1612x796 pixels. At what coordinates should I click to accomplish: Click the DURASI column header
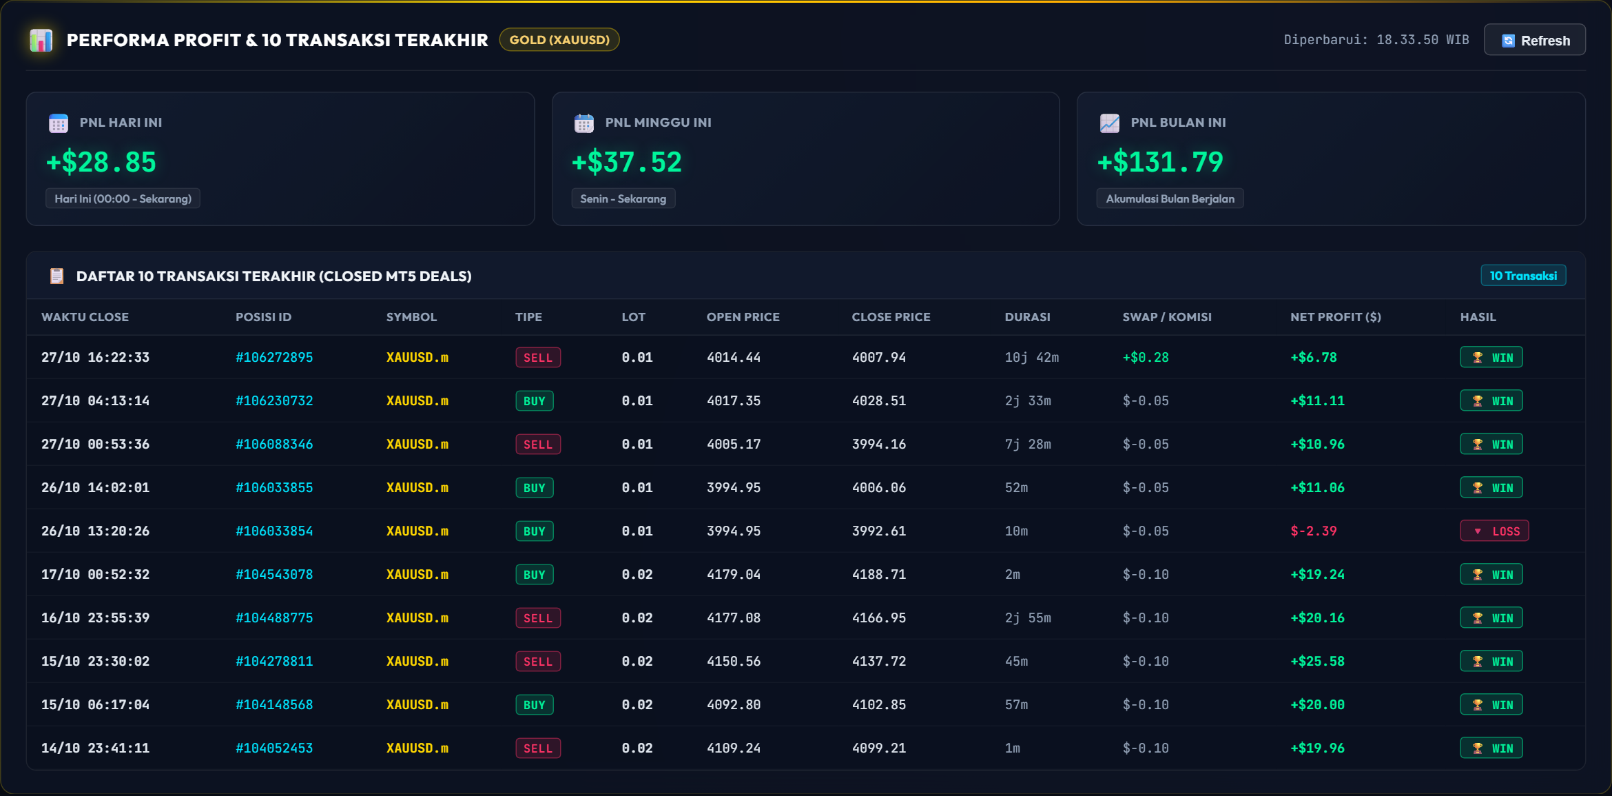click(1027, 317)
